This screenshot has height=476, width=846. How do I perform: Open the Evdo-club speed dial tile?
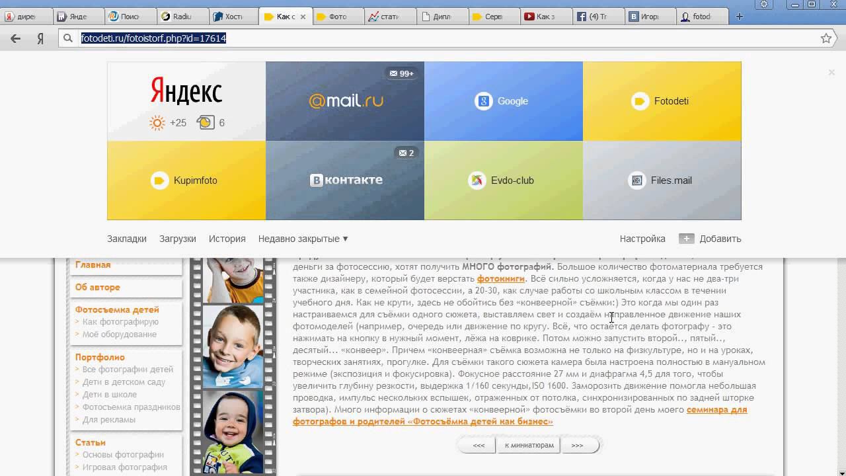point(504,180)
